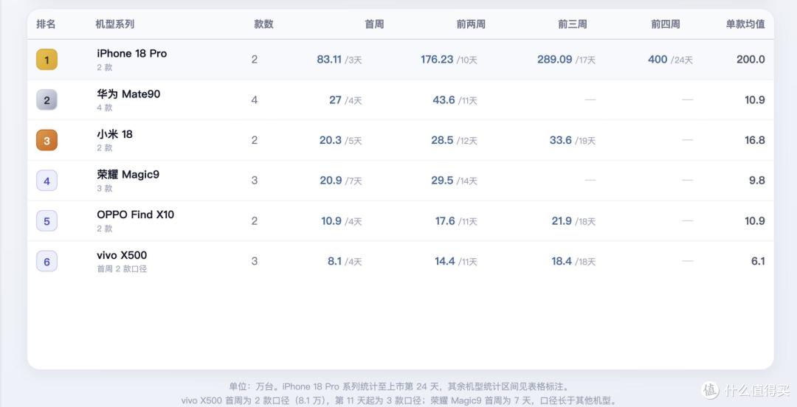797x407 pixels.
Task: Click the vivo first-week value 8.1
Action: click(x=334, y=261)
